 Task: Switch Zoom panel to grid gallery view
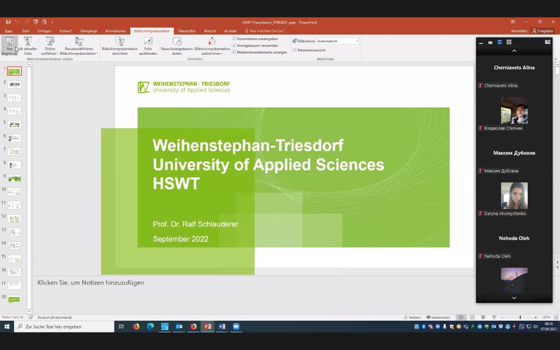pos(509,42)
